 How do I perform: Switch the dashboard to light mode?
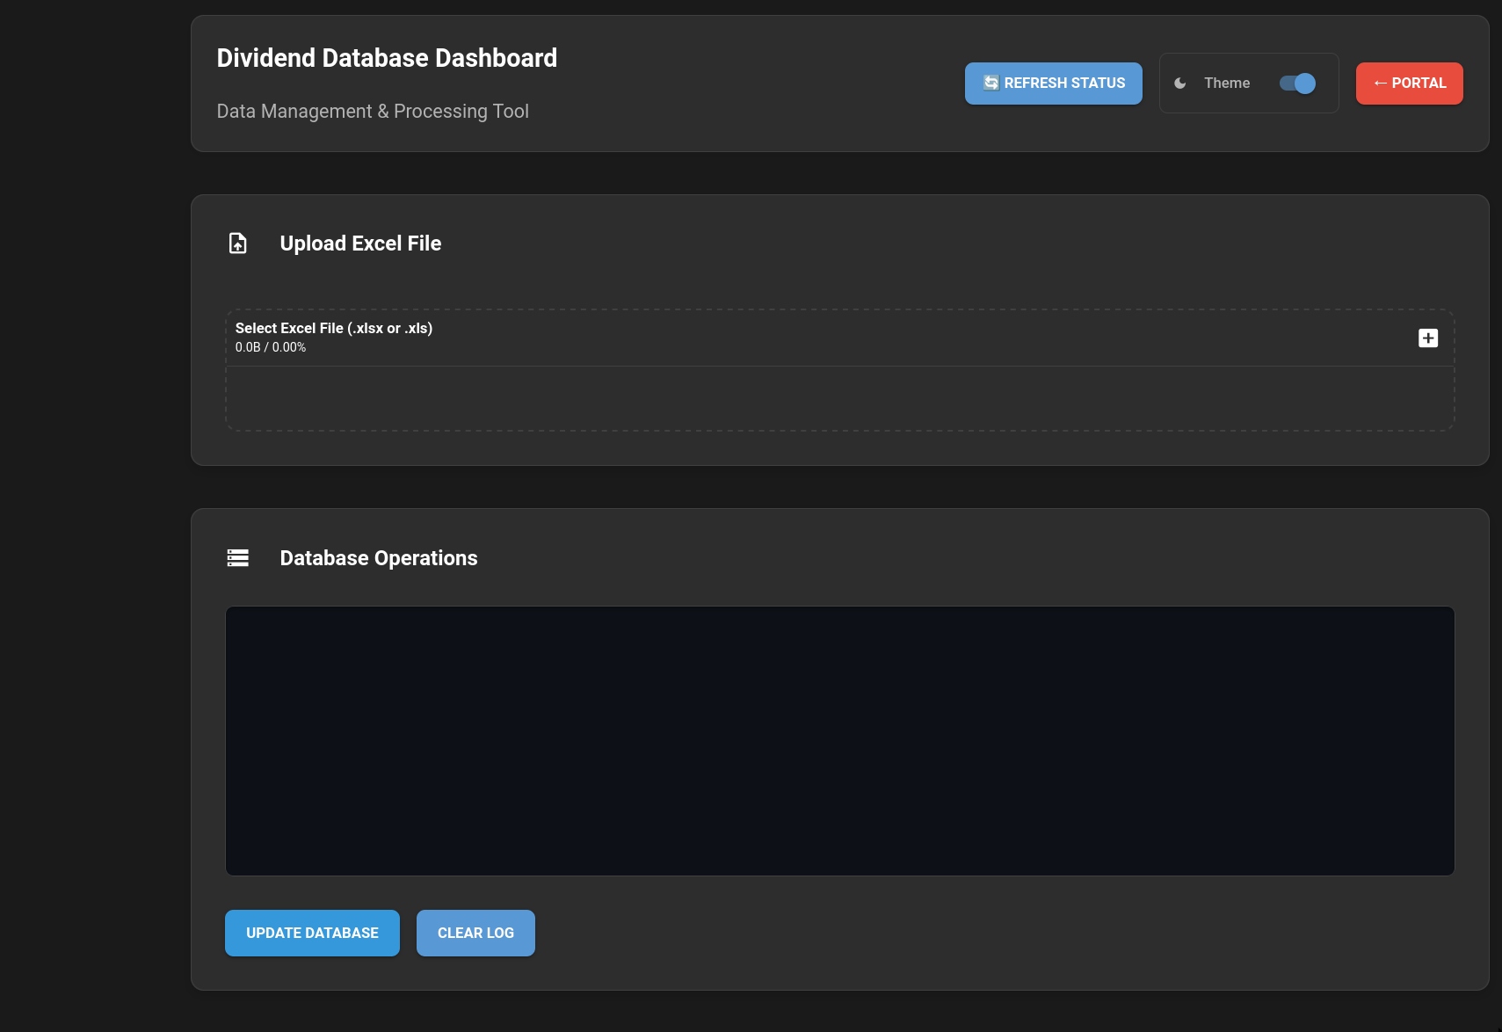click(x=1297, y=83)
